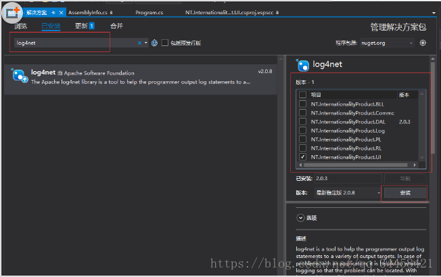Switch to the Browse tab
The width and height of the screenshot is (441, 277).
pos(20,26)
